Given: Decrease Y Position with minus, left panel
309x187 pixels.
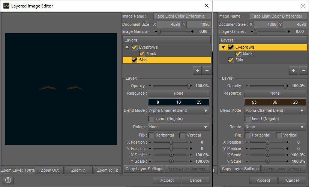Looking at the screenshot, I should (x=150, y=148).
